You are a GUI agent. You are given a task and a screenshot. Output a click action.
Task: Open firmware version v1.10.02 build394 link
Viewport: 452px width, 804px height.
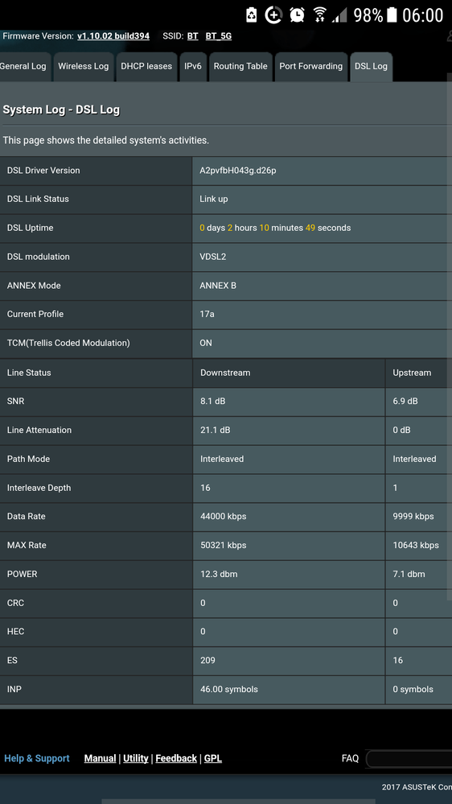(x=113, y=36)
